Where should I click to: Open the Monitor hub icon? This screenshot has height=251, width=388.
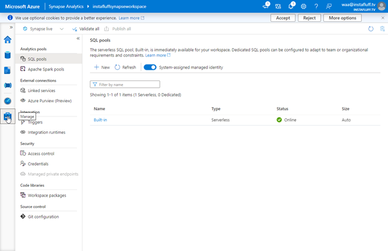[x=7, y=101]
